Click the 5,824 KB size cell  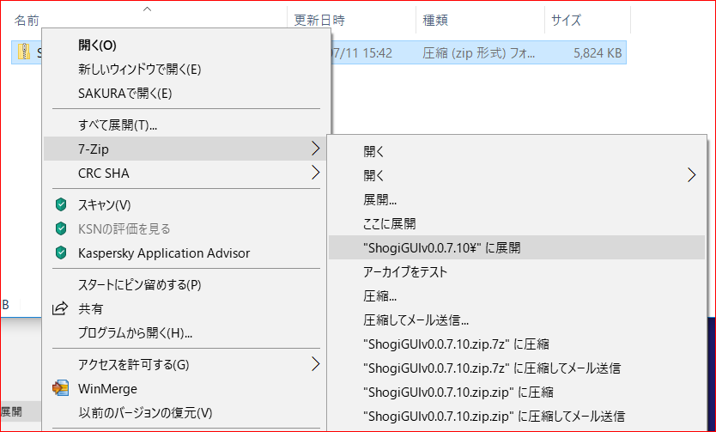598,53
